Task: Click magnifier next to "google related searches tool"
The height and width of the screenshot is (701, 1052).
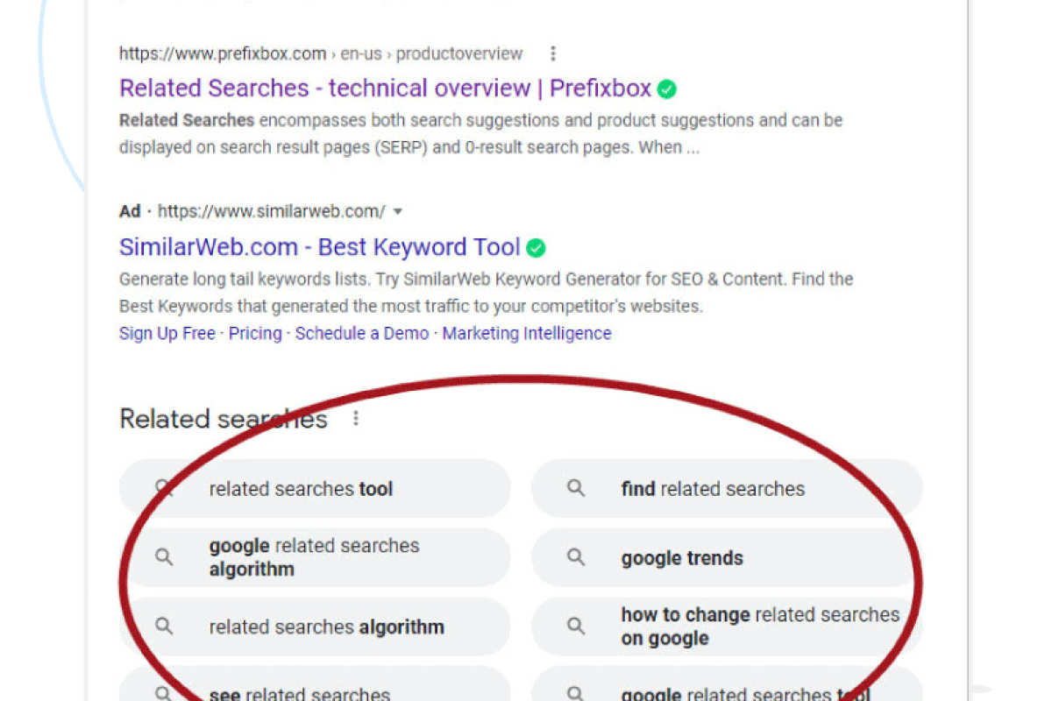Action: (576, 694)
